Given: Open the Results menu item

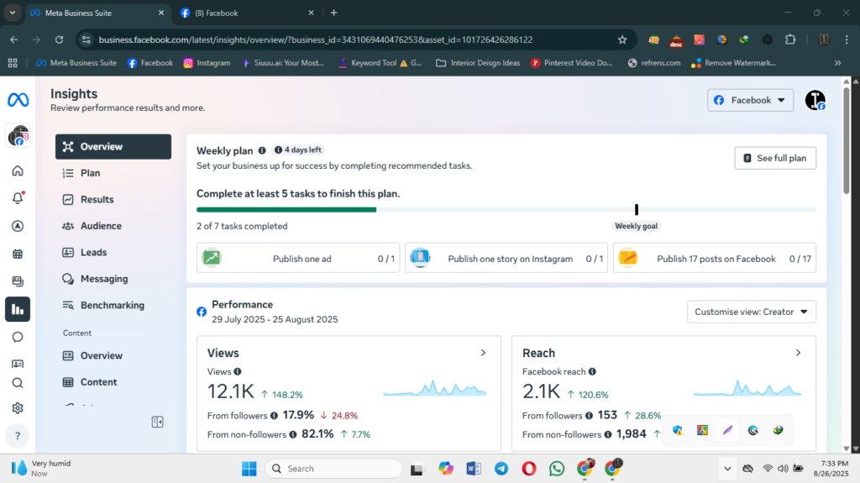Looking at the screenshot, I should coord(113,199).
